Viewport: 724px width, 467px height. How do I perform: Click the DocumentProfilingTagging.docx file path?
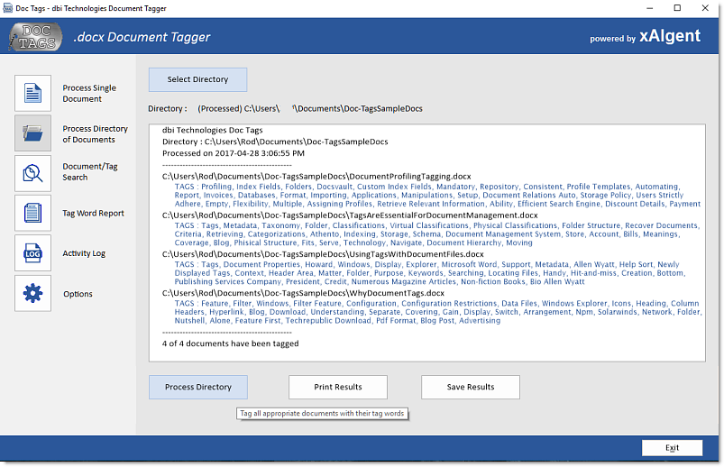point(316,177)
